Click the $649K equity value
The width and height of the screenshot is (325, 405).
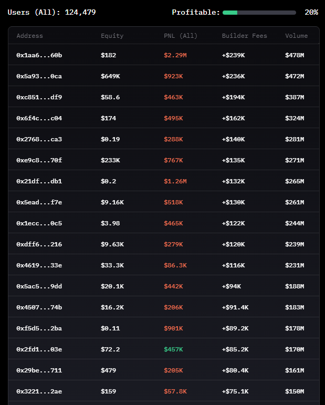[x=110, y=76]
